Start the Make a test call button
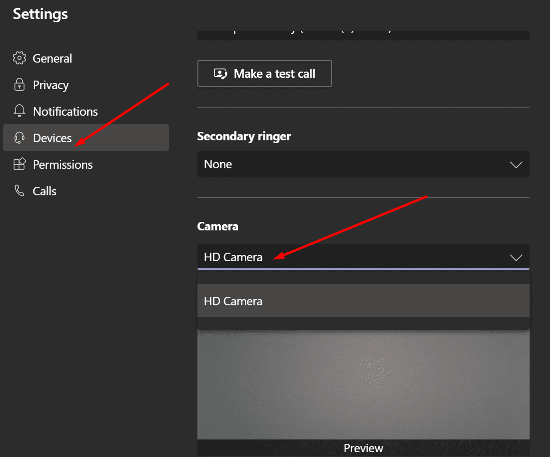Viewport: 550px width, 457px height. 264,73
